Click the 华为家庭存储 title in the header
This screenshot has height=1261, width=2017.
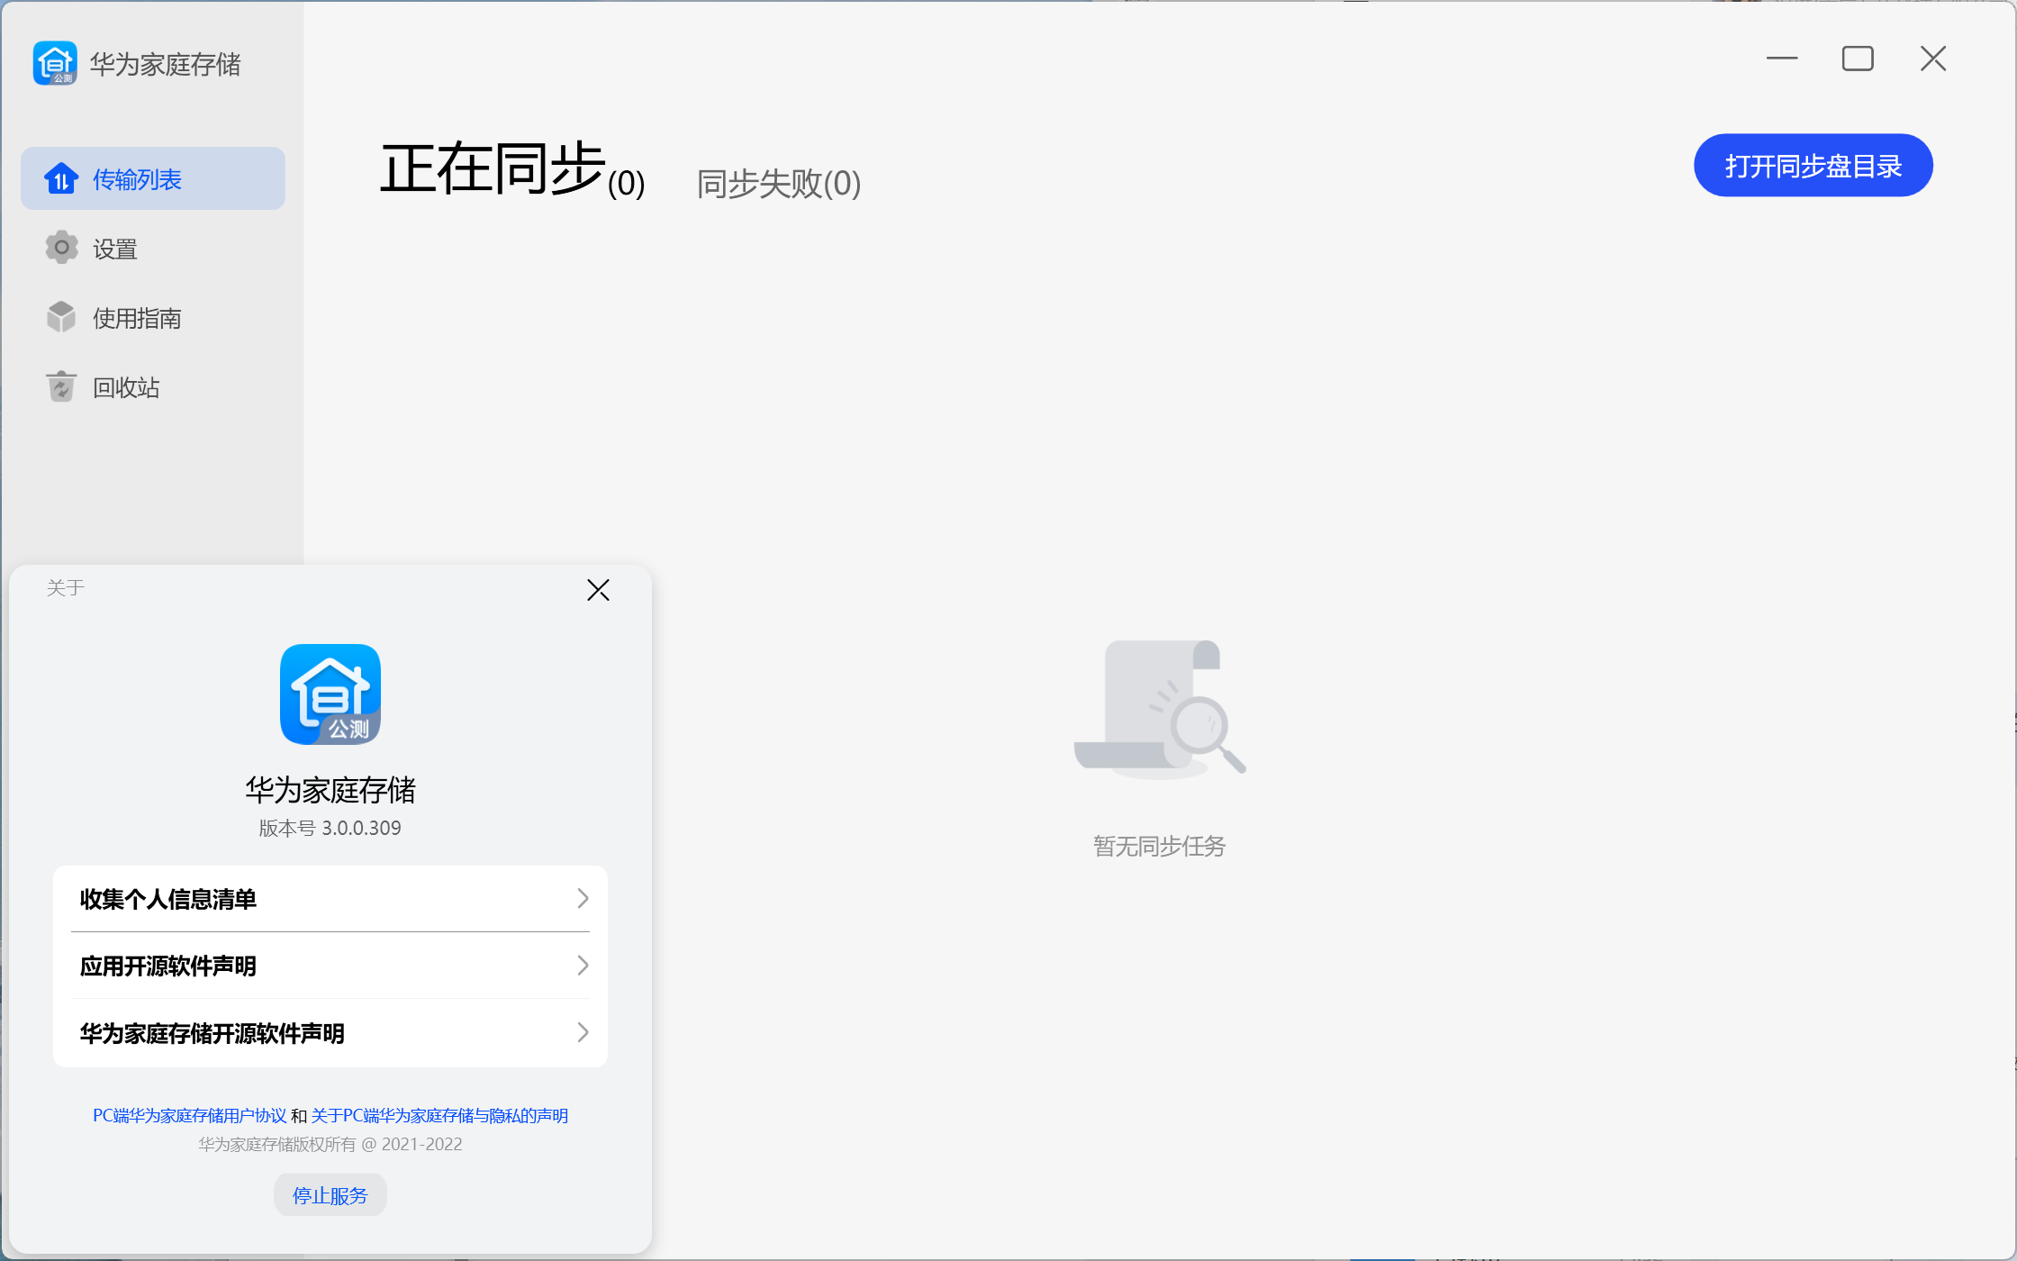point(166,64)
